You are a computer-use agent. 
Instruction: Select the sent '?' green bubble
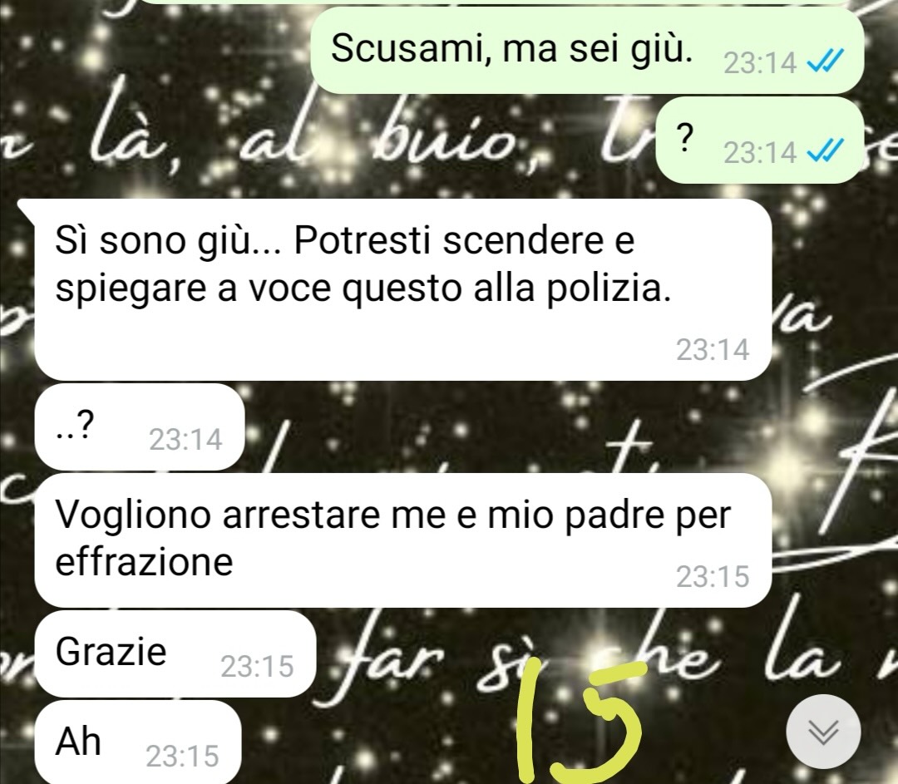click(x=759, y=141)
